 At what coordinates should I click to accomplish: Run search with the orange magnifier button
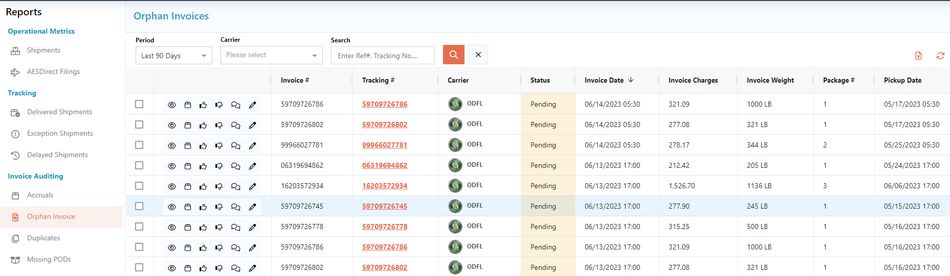click(453, 55)
